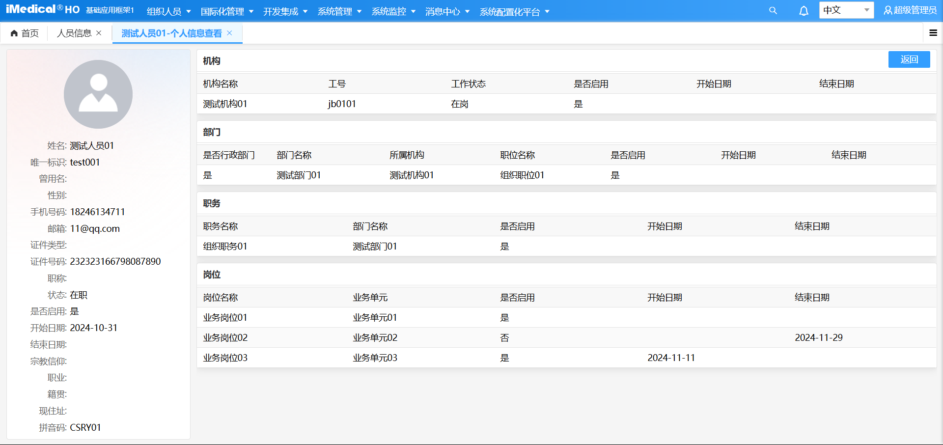Close the 测试人员01-个人信息查看 tab
Screen dimensions: 943x445
tap(229, 33)
